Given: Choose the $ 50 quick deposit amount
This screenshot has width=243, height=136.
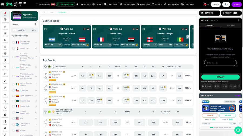Looking at the screenshot, I should [225, 86].
